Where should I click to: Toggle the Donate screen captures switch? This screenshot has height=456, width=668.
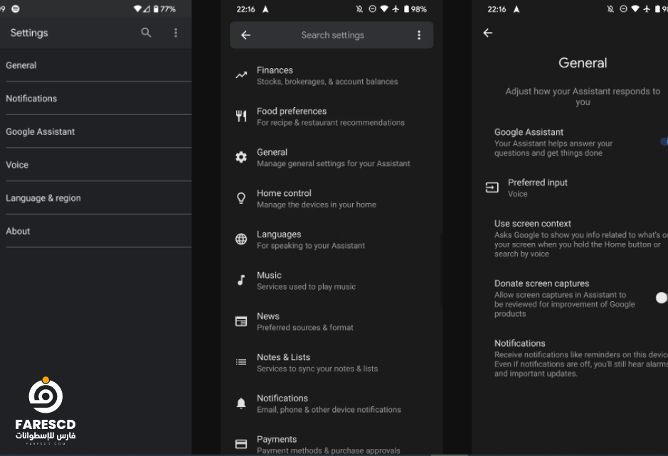click(x=662, y=298)
